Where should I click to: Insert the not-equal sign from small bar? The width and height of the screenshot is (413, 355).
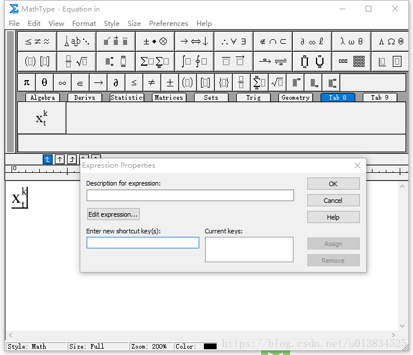pos(152,83)
